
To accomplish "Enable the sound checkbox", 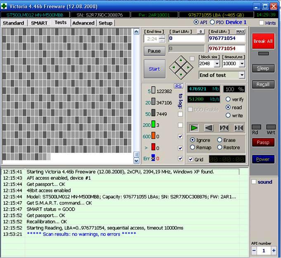I will [x=254, y=182].
